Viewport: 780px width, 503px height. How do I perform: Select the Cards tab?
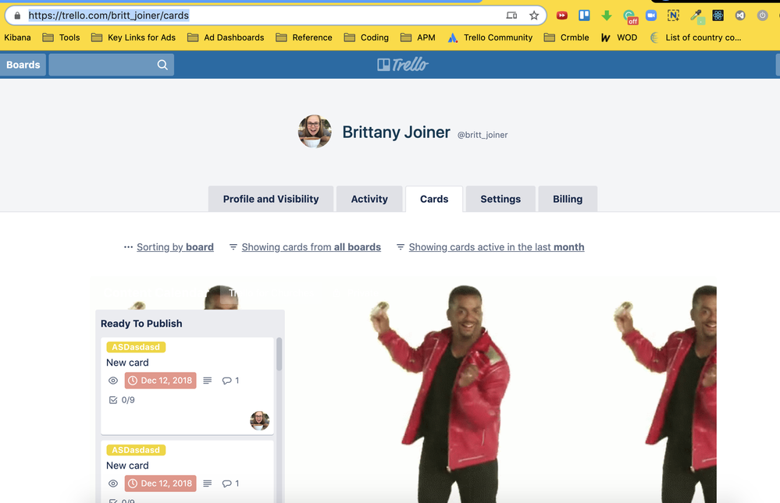(434, 199)
